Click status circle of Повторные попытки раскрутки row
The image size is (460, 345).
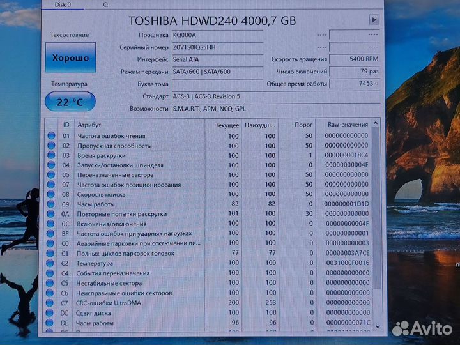50,214
